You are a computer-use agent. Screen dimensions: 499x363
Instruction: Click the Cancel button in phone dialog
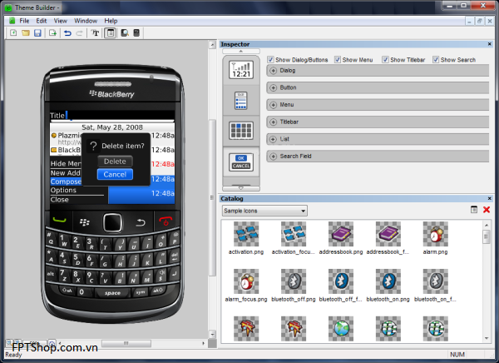[x=115, y=174]
